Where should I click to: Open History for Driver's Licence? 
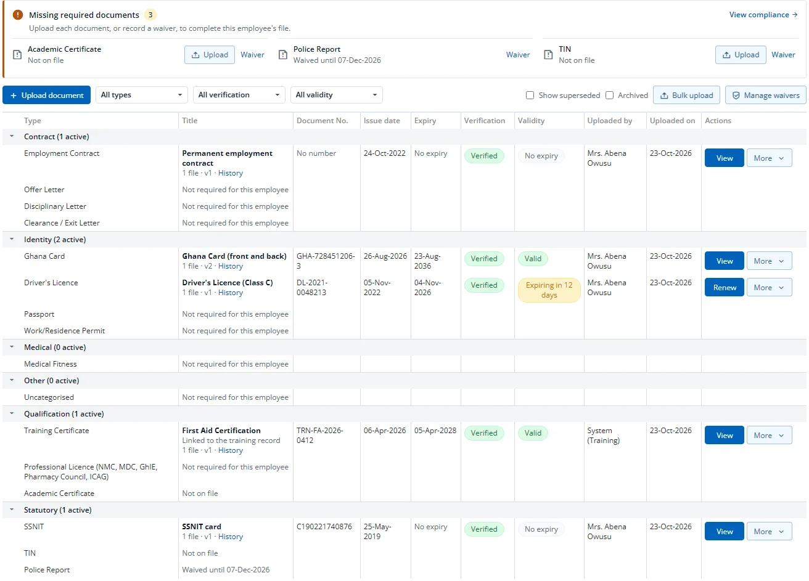pyautogui.click(x=231, y=293)
